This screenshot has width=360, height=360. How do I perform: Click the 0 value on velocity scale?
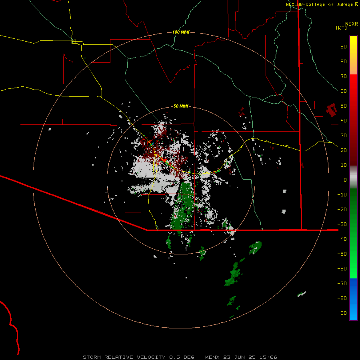[345, 180]
